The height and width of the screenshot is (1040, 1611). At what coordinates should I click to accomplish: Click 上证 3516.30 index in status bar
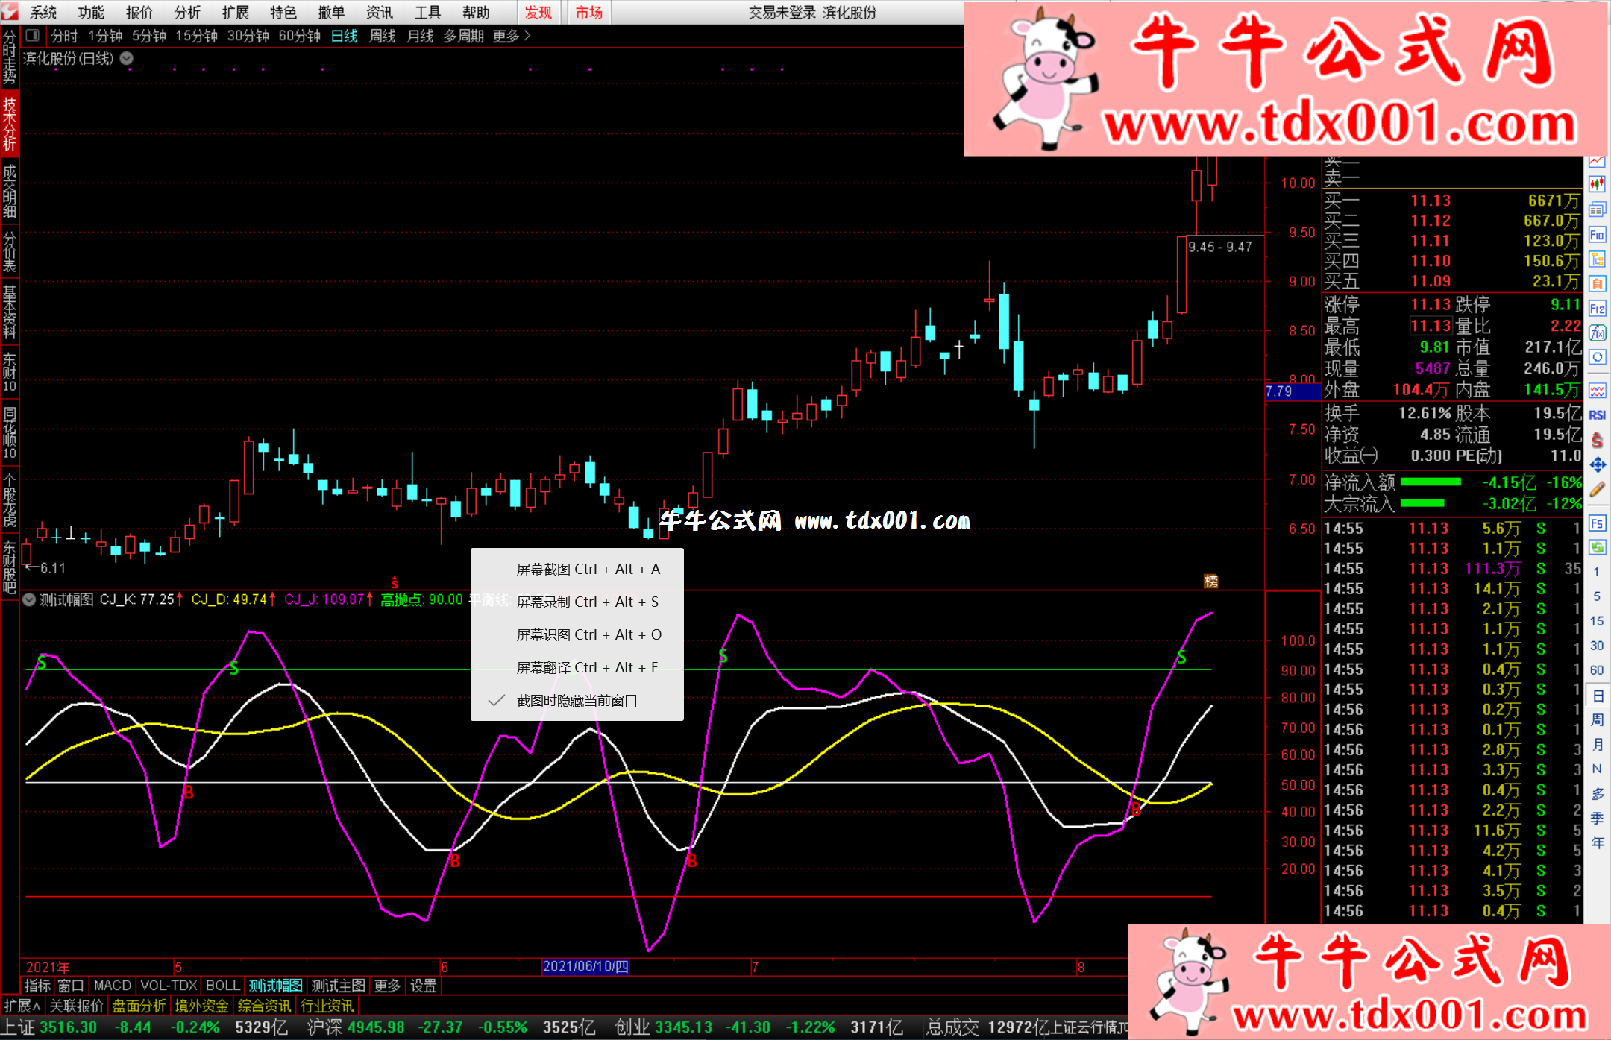51,1027
